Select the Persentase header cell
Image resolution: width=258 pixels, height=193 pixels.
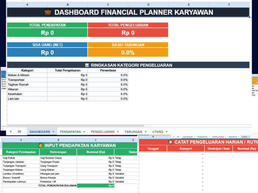[x=108, y=71]
